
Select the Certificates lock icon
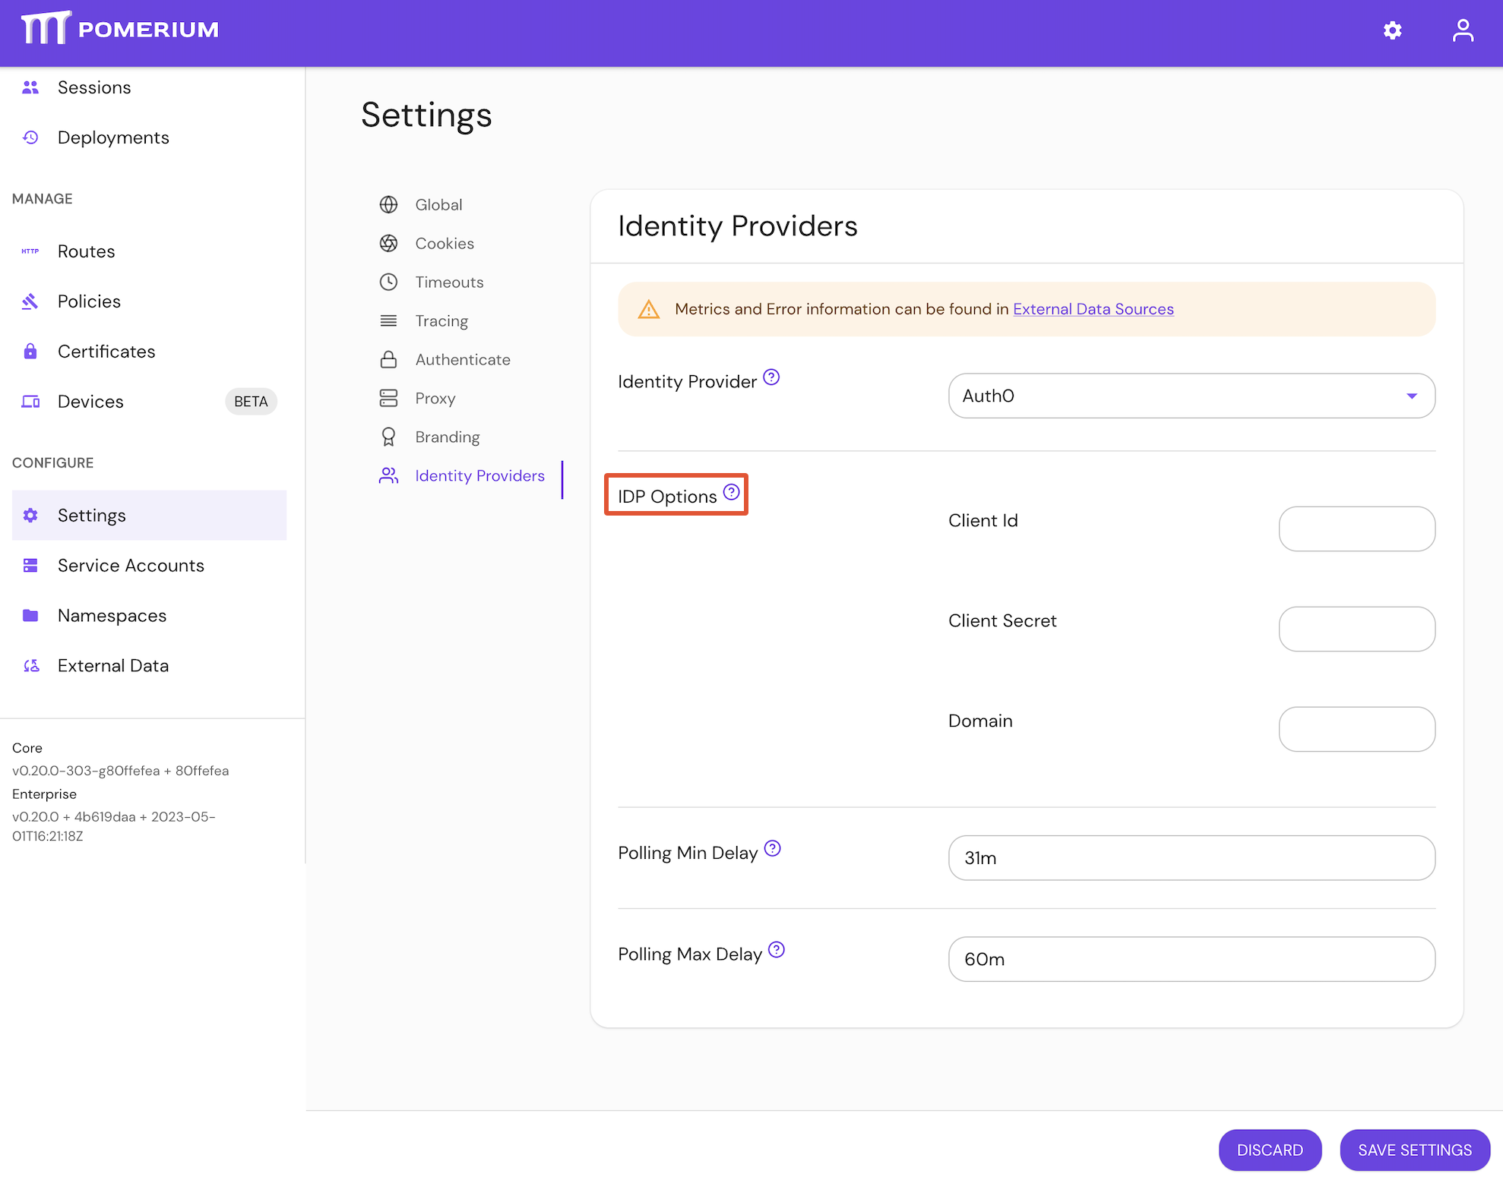(x=30, y=351)
